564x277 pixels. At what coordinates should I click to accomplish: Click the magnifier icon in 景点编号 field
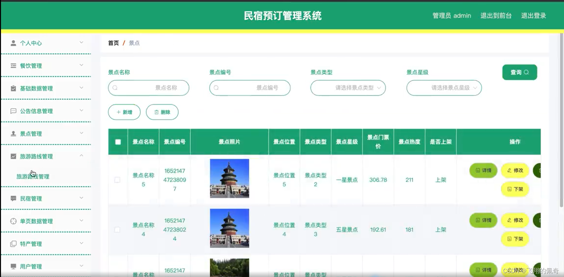216,88
